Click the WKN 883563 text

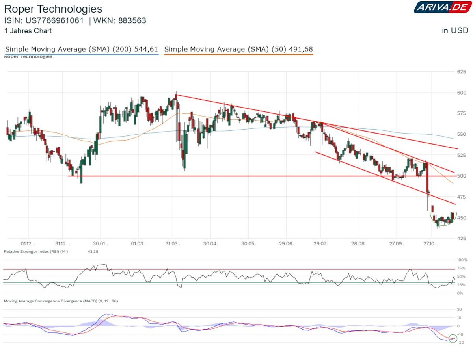pyautogui.click(x=120, y=20)
